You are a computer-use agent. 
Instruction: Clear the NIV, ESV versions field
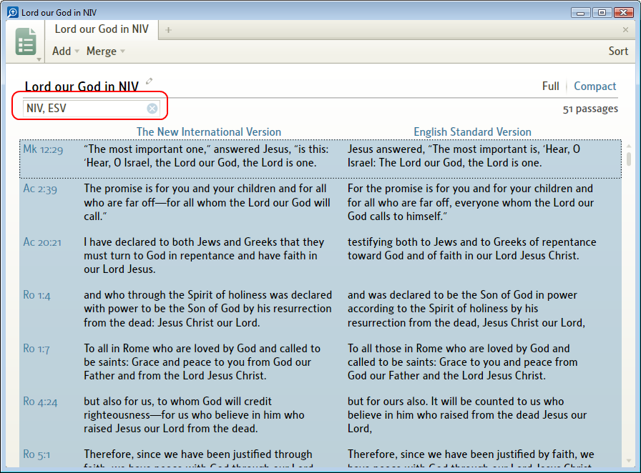coord(152,108)
